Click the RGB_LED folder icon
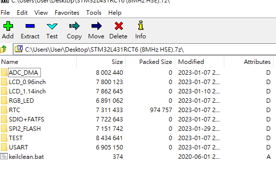276x177 pixels. coord(4,100)
